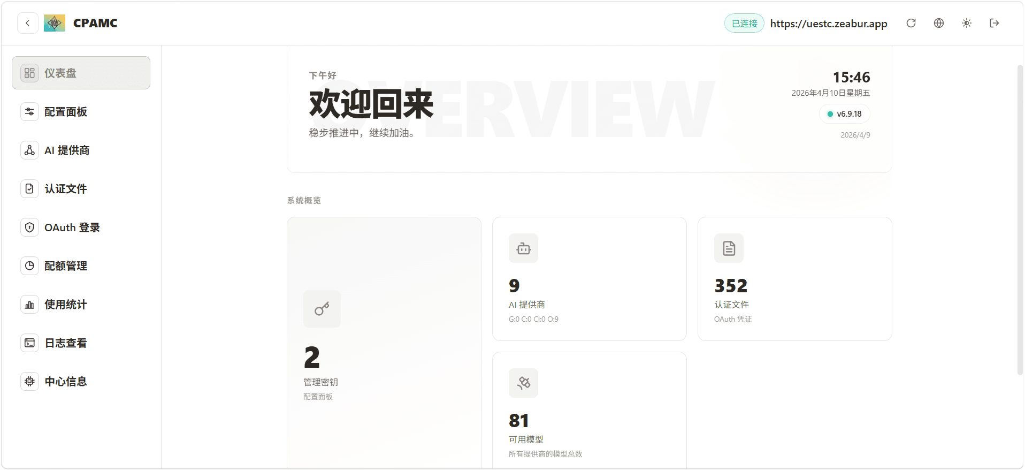This screenshot has height=470, width=1025.
Task: Open the 仪表盘 menu item
Action: click(81, 73)
